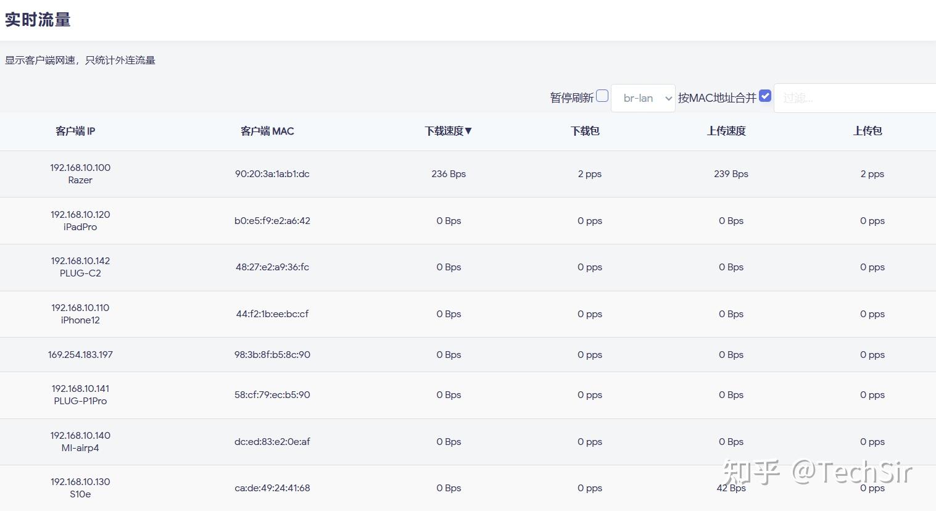936x511 pixels.
Task: Open the br-lan interface dropdown
Action: pyautogui.click(x=643, y=98)
